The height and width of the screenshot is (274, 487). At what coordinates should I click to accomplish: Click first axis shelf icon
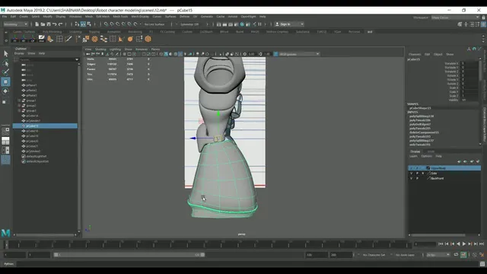[x=15, y=39]
